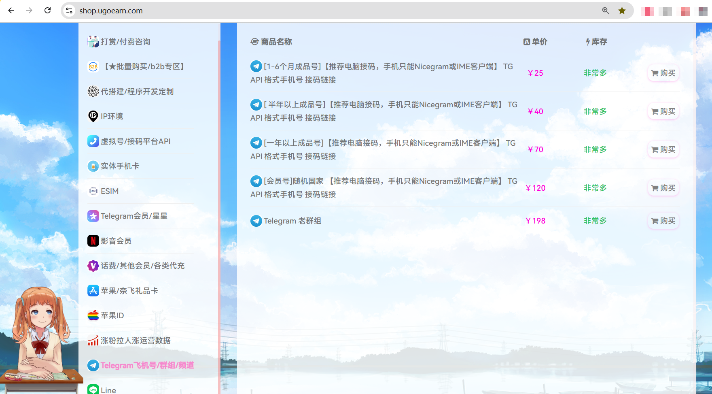
Task: Click the star icon for Telegram会员/星星
Action: 93,216
